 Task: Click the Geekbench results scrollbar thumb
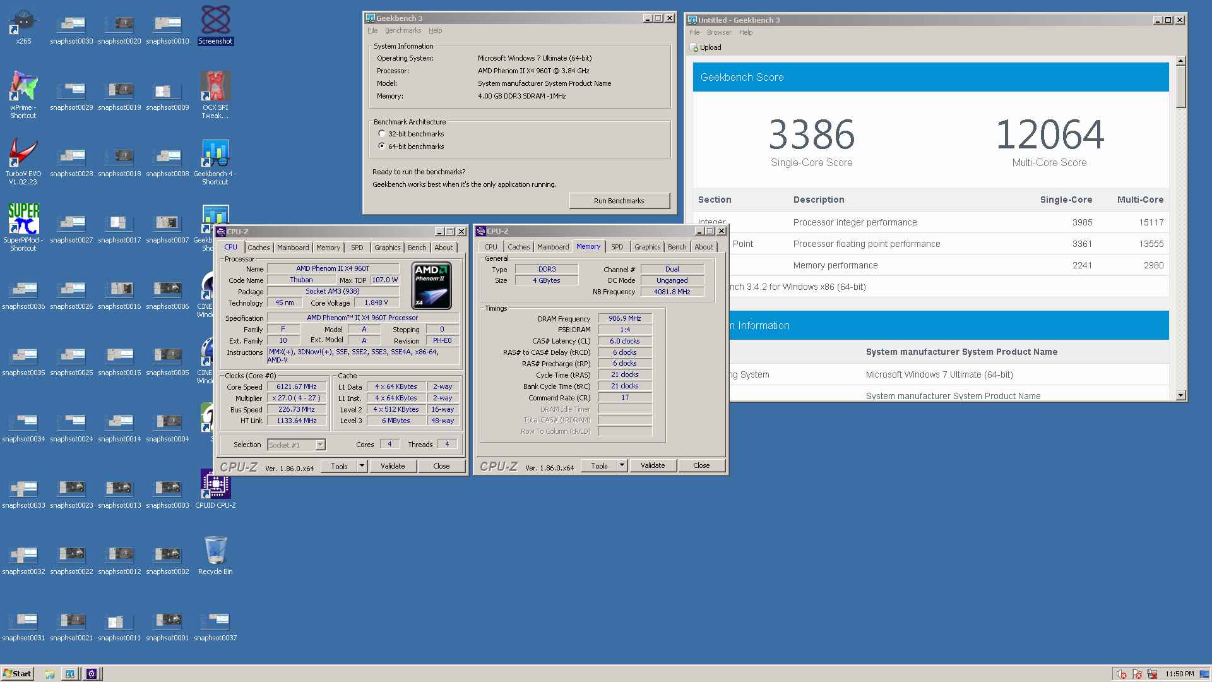tap(1180, 87)
